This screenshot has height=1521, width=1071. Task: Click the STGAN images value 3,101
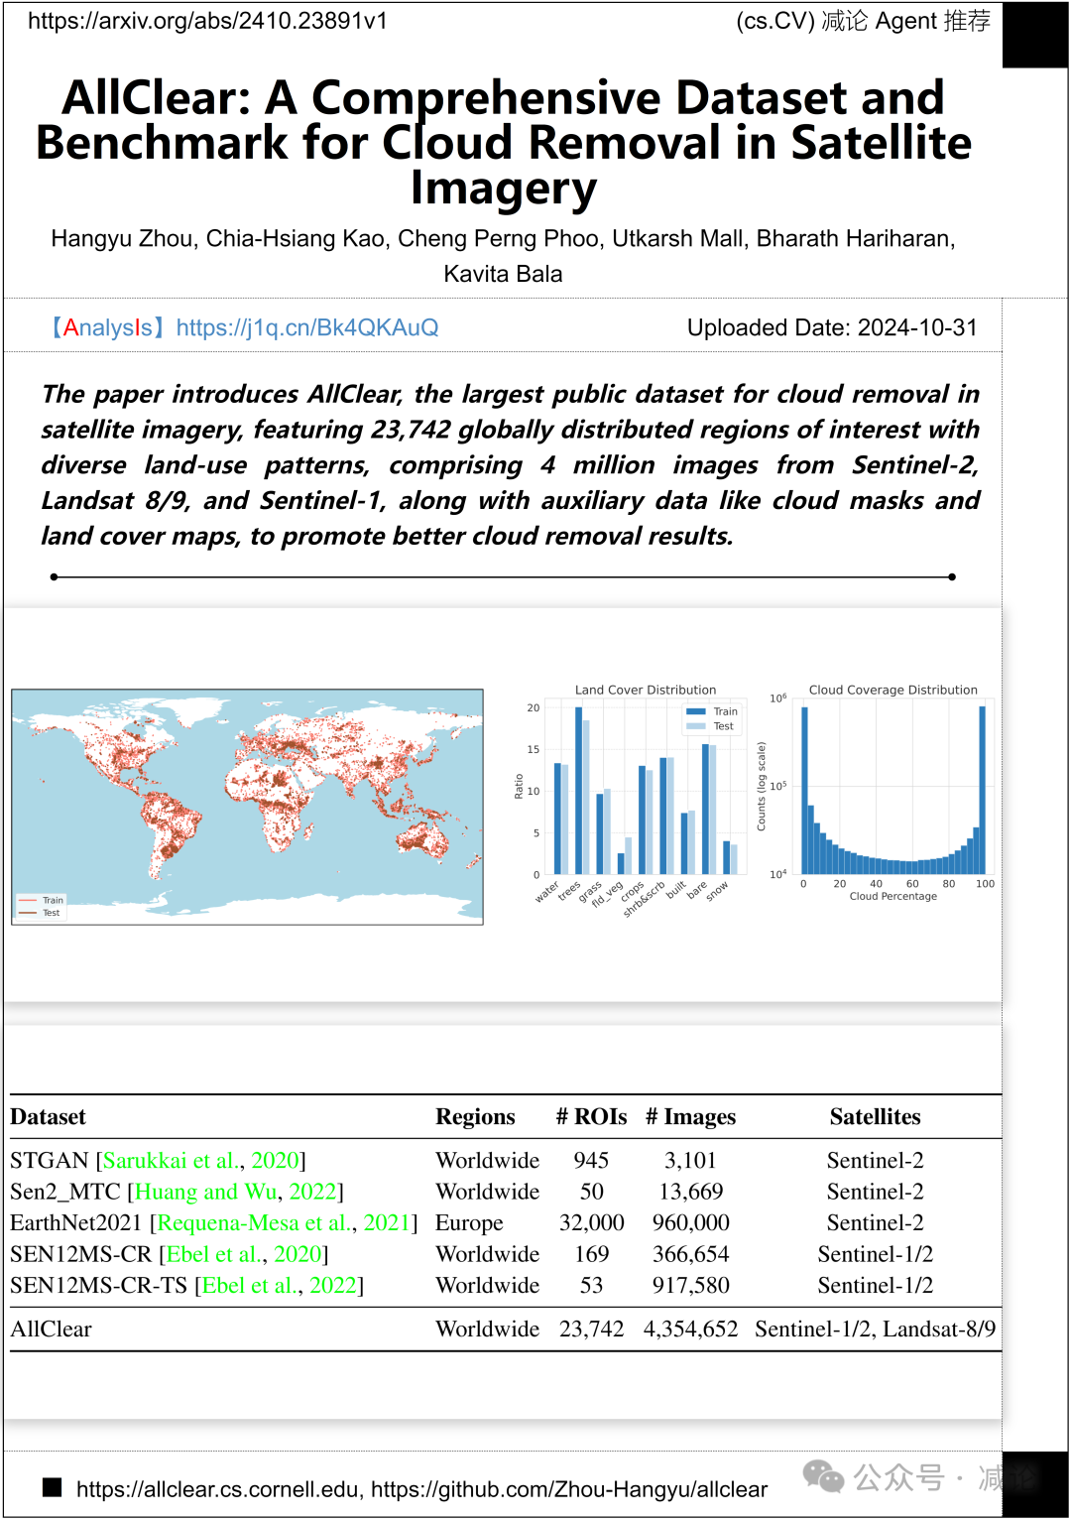(690, 1160)
